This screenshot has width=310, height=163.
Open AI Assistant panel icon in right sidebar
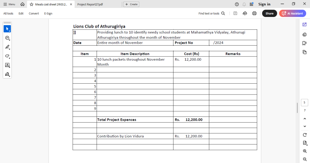coord(305,24)
